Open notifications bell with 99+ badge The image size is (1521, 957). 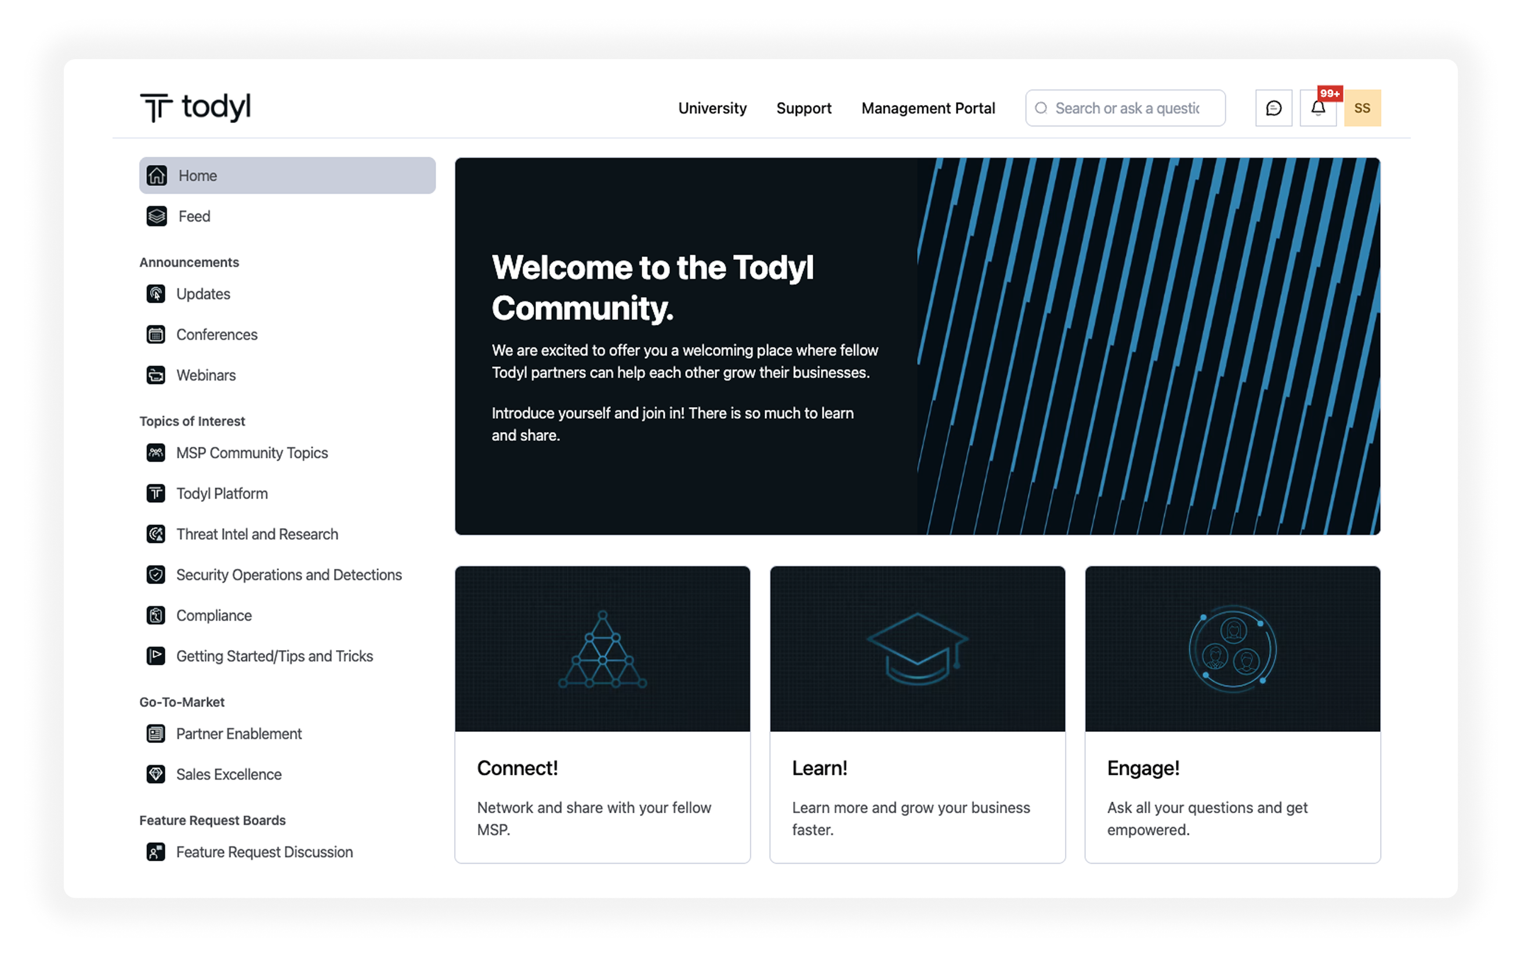pyautogui.click(x=1318, y=108)
